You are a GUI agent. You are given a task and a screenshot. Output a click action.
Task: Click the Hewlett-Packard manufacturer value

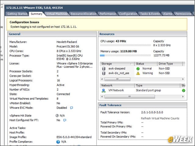tap(67, 42)
